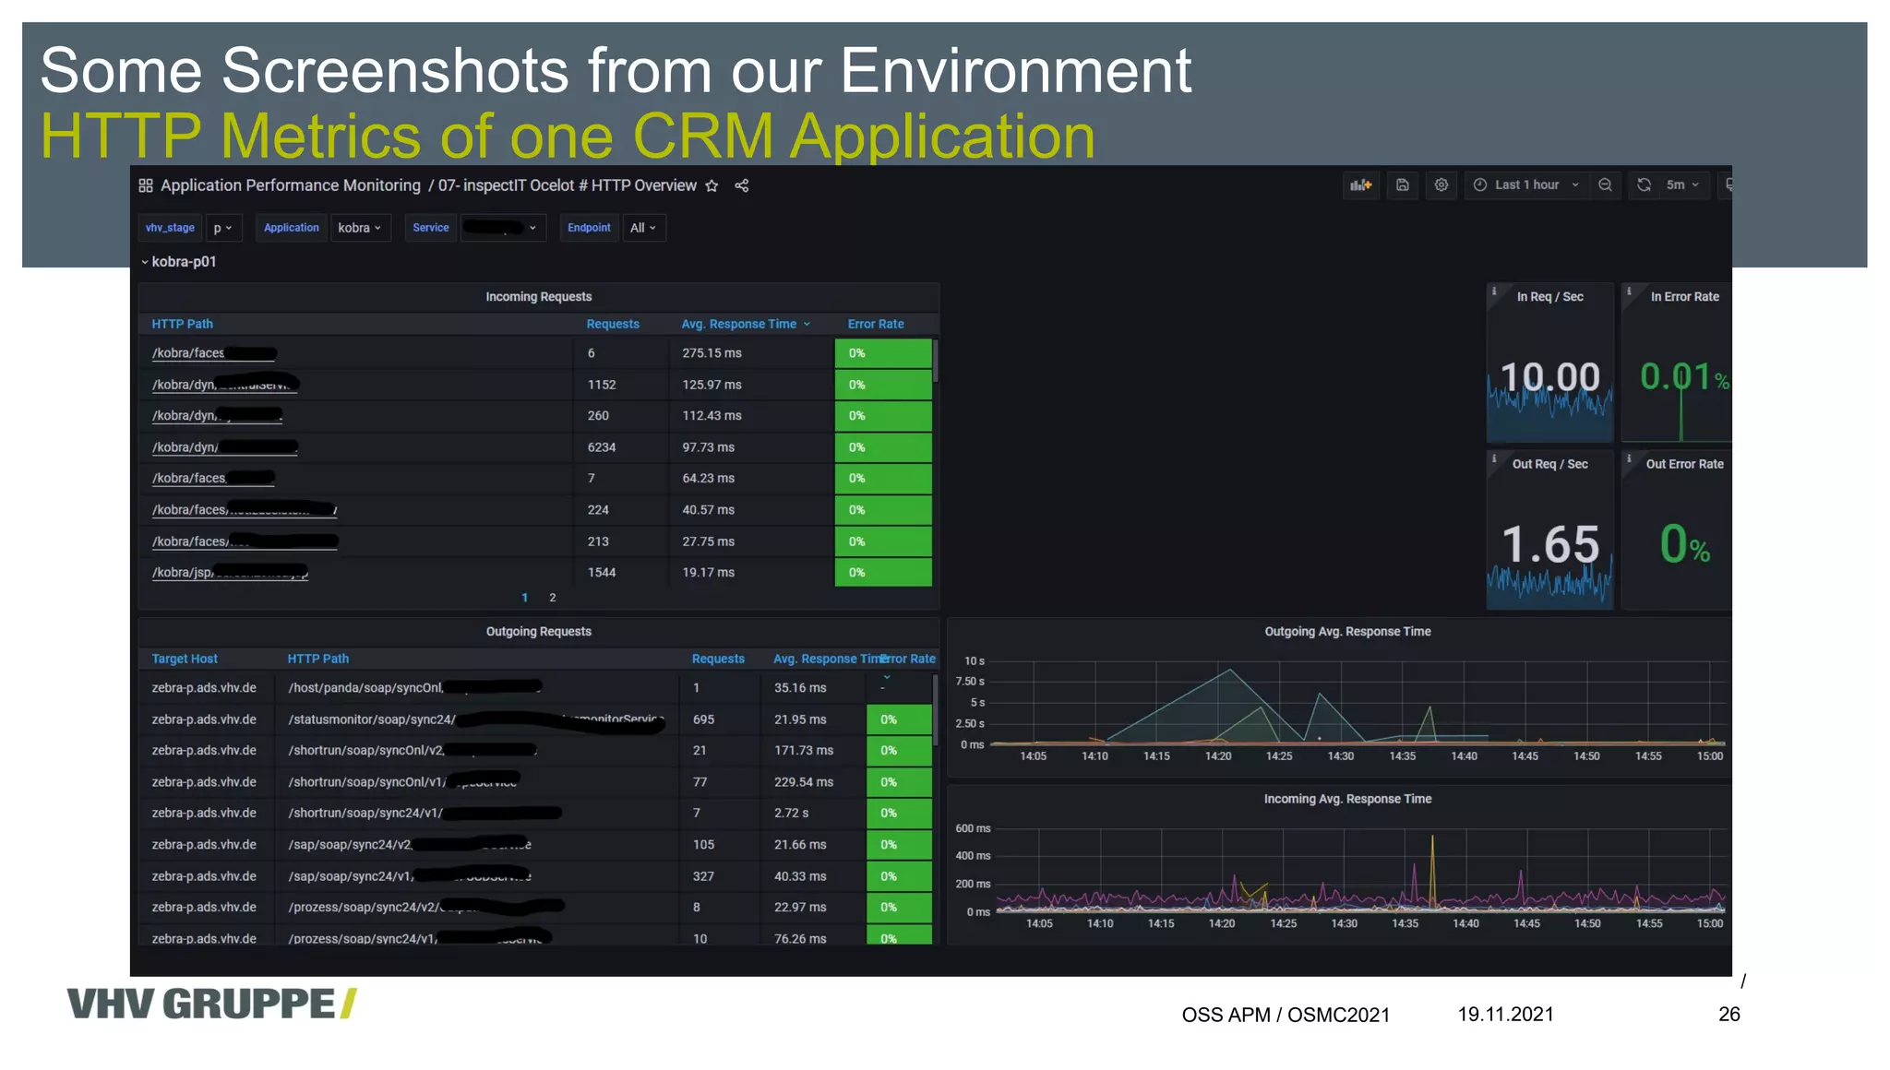The image size is (1890, 1070).
Task: Open Outgoing Avg. Response Time panel menu
Action: coord(1347,632)
